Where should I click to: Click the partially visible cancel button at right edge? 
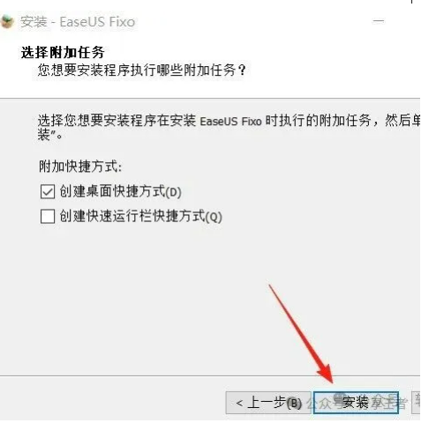[416, 403]
